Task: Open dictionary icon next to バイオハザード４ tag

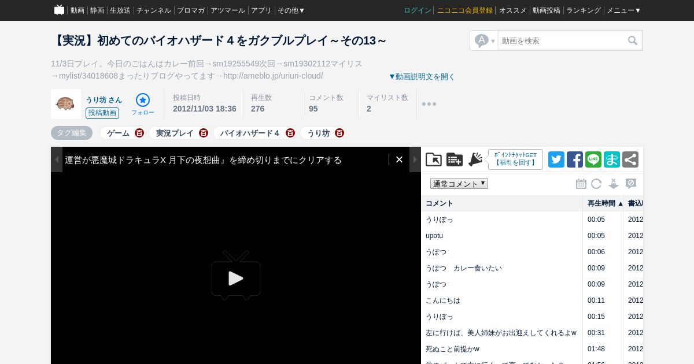Action: (x=290, y=133)
